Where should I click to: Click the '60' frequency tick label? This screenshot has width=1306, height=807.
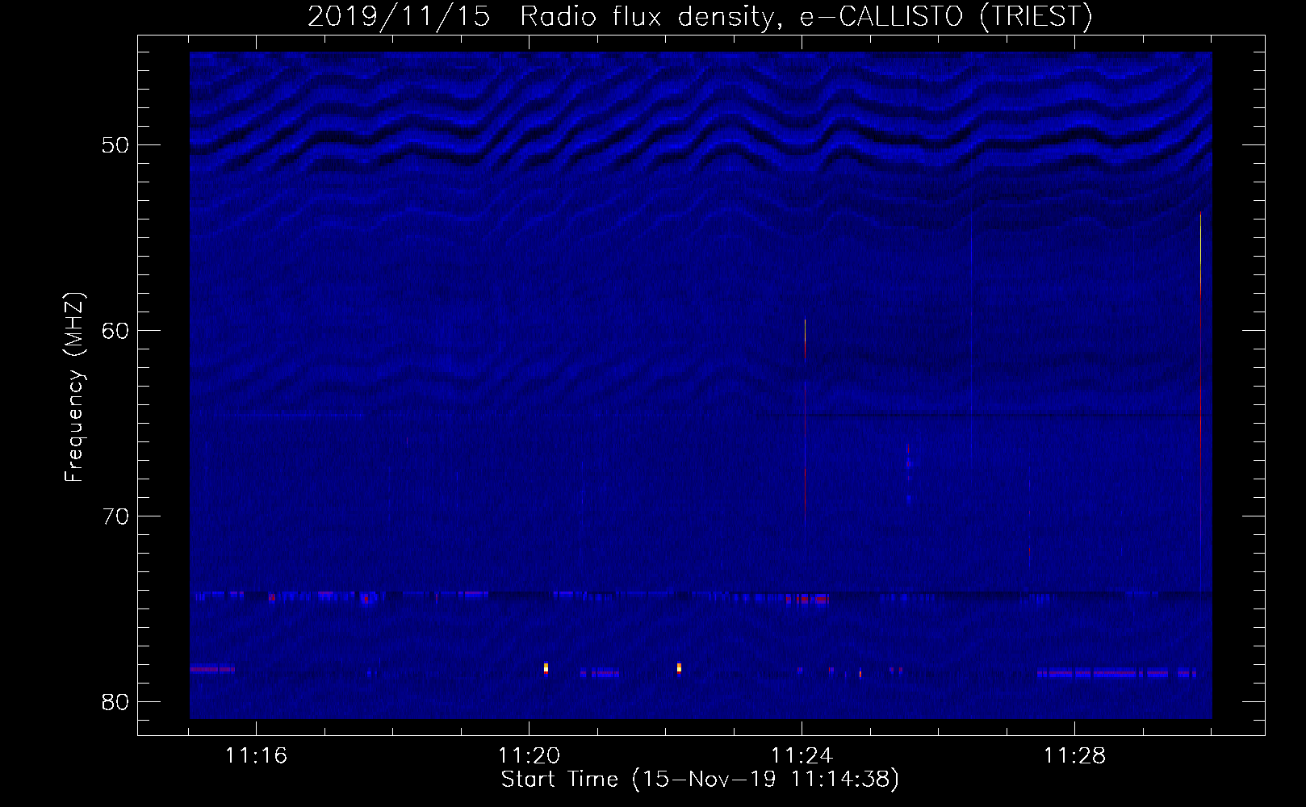[115, 331]
